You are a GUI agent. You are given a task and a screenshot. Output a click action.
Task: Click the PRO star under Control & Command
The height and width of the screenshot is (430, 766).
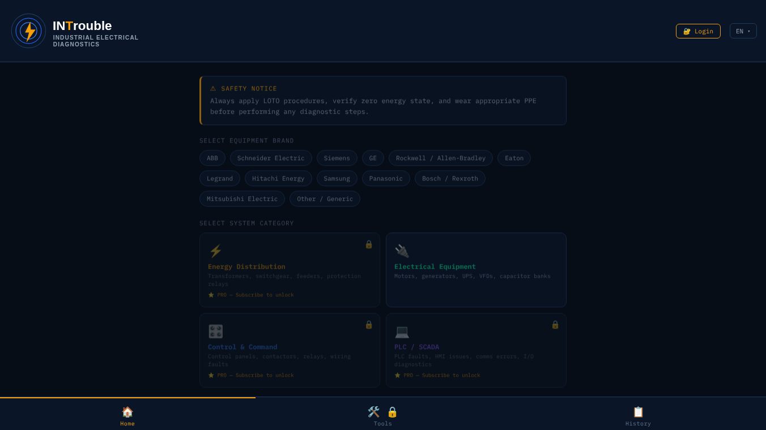(211, 375)
